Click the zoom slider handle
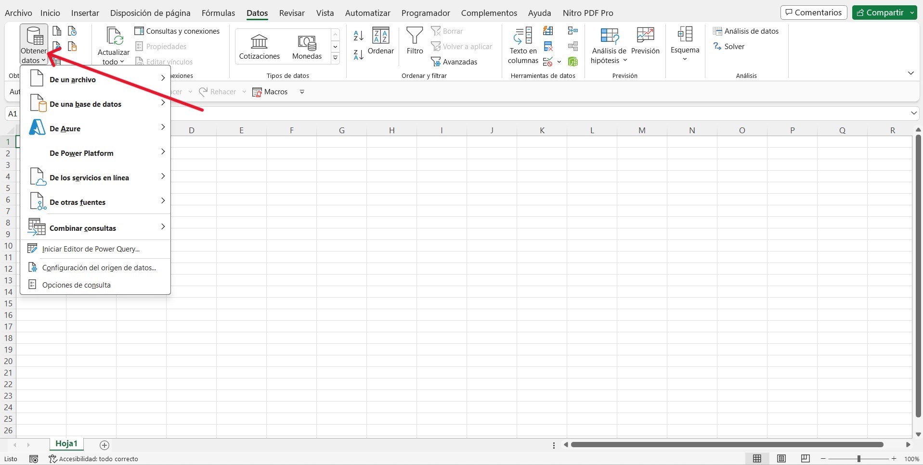This screenshot has width=923, height=465. 858,459
